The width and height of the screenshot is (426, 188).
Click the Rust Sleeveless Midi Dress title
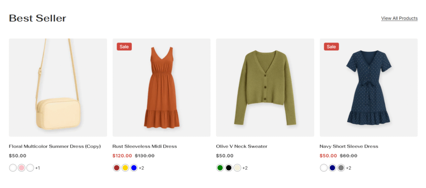144,146
